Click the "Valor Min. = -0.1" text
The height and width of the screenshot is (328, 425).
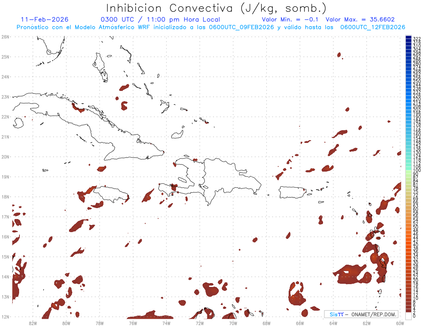tap(291, 19)
